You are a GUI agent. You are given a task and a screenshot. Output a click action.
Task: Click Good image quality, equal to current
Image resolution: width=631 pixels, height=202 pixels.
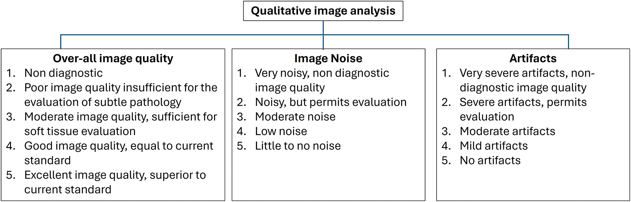coord(119,153)
